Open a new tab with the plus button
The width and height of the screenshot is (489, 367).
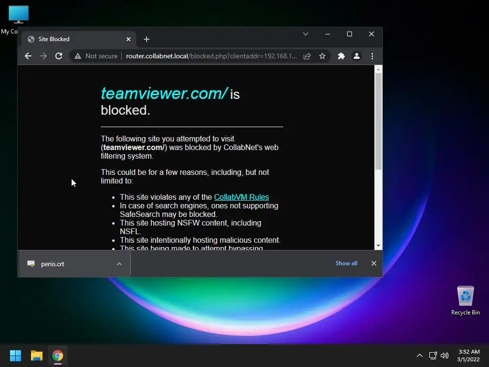coord(147,39)
